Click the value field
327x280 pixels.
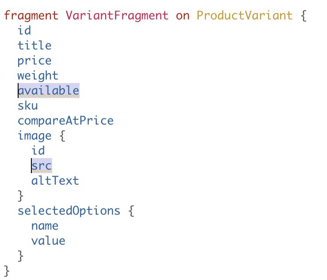(48, 241)
